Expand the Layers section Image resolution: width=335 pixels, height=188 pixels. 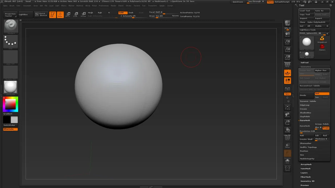coord(304,173)
